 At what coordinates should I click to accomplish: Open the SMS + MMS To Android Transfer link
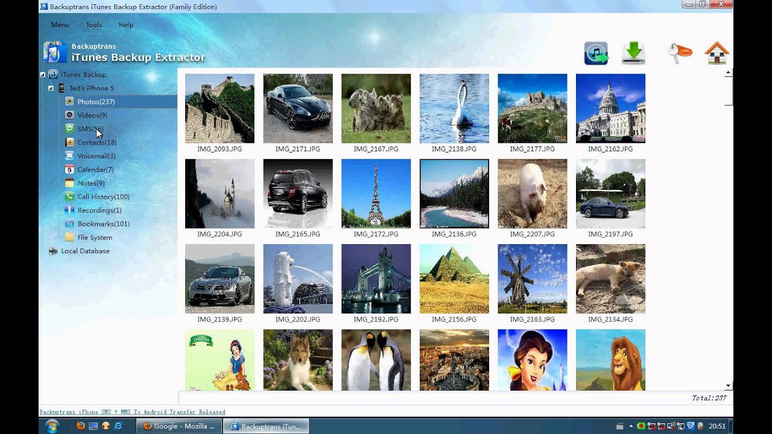tap(132, 412)
